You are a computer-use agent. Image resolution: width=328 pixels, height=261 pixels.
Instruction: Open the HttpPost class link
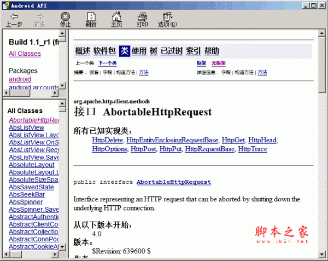(x=143, y=149)
